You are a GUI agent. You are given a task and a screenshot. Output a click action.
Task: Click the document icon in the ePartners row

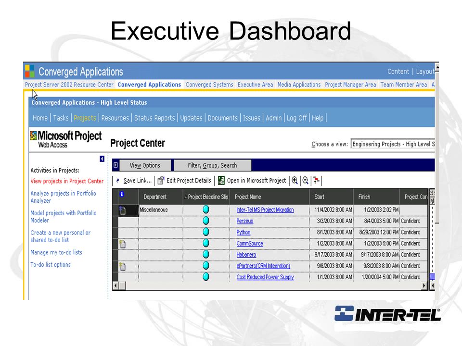(x=122, y=266)
